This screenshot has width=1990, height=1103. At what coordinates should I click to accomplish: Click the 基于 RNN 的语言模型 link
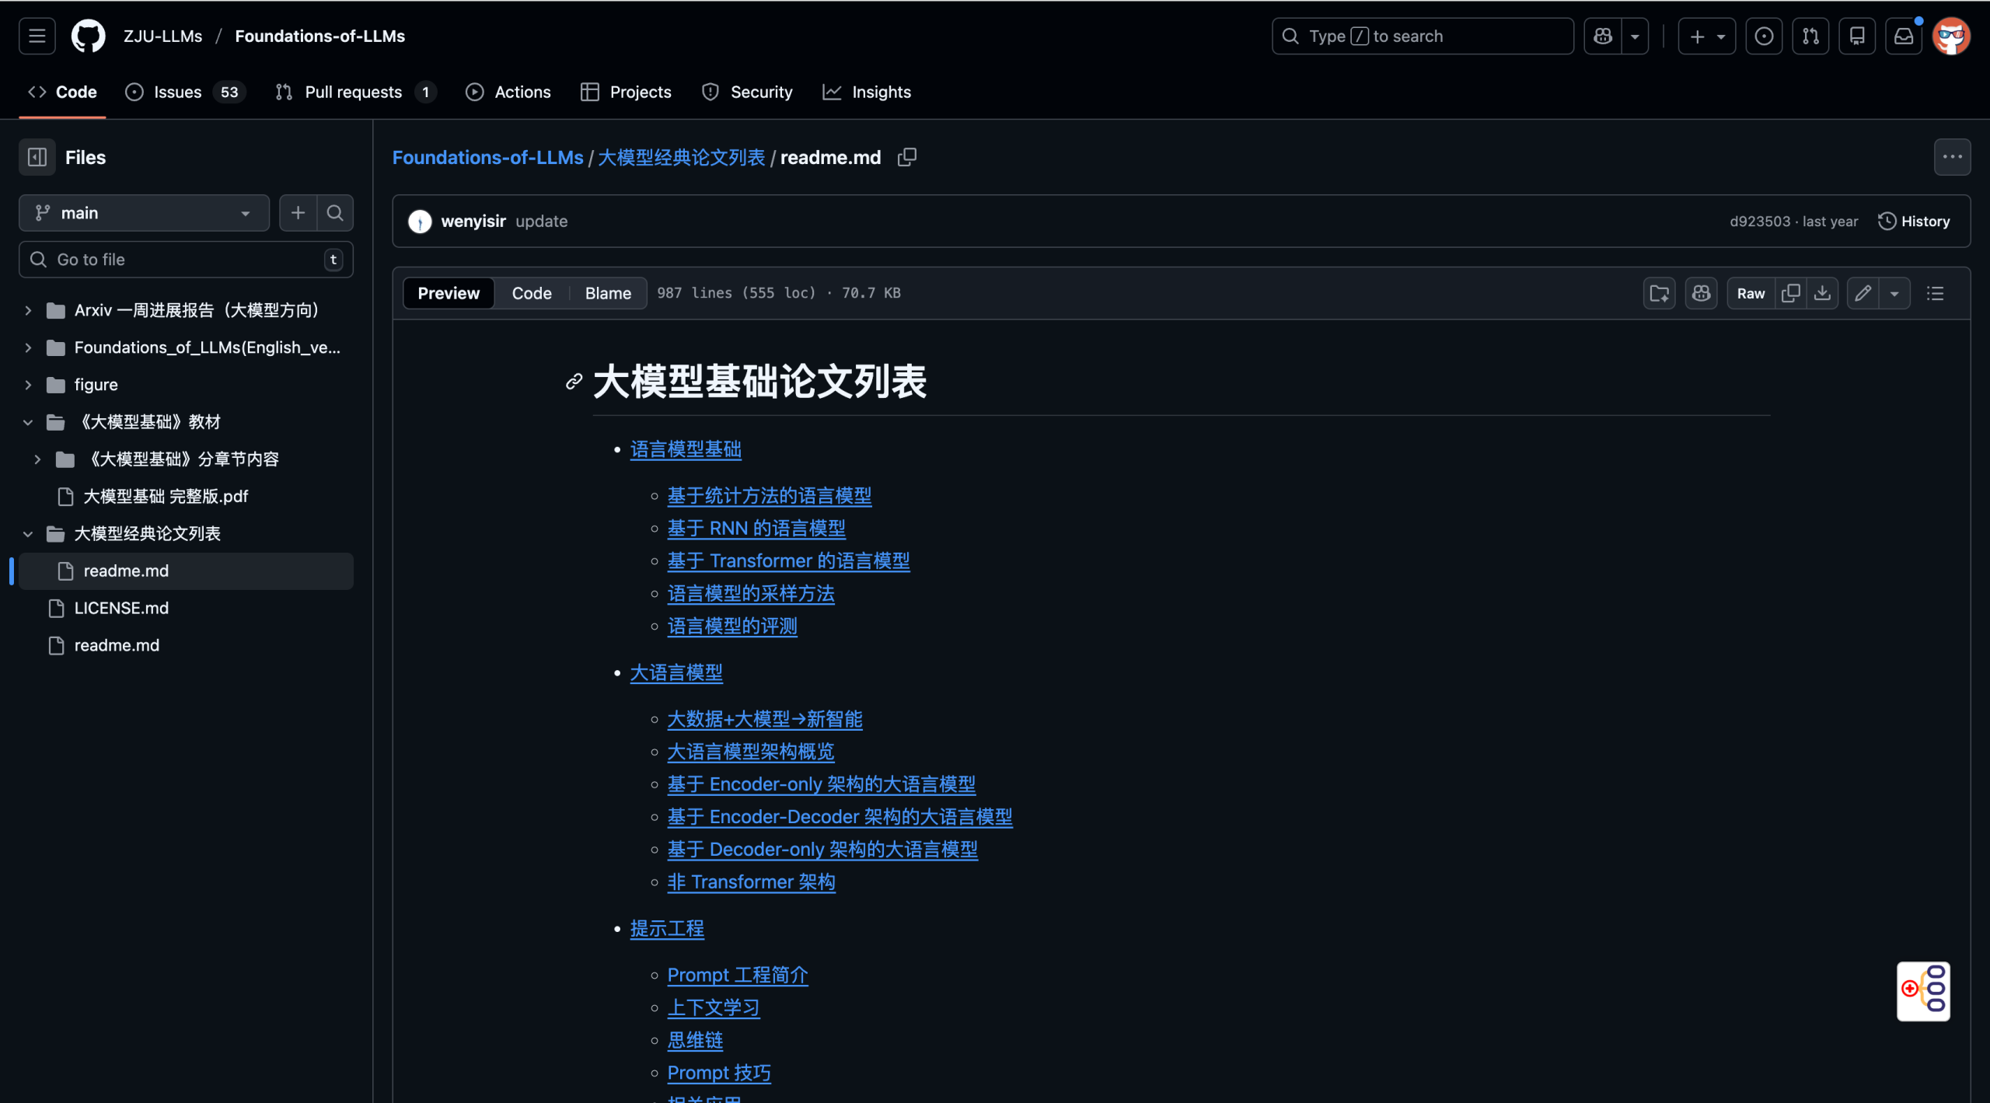tap(756, 528)
